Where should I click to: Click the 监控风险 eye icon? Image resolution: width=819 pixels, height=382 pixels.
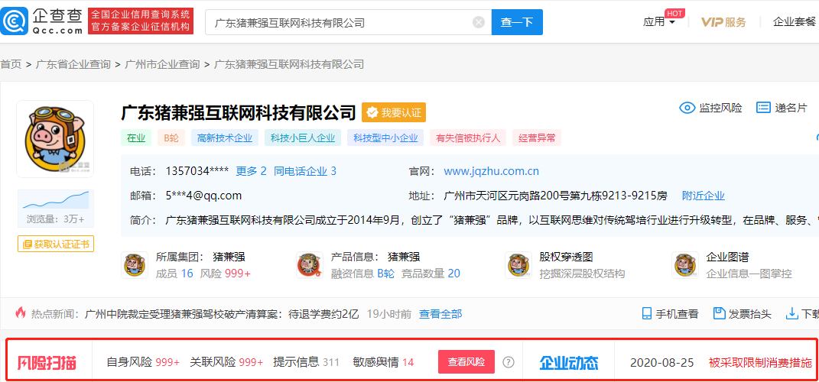coord(687,108)
